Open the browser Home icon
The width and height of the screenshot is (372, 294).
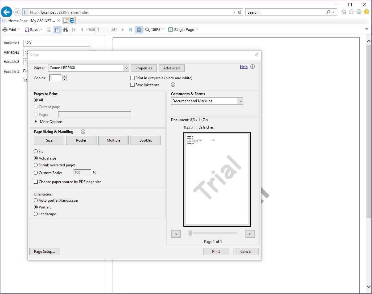pos(344,12)
